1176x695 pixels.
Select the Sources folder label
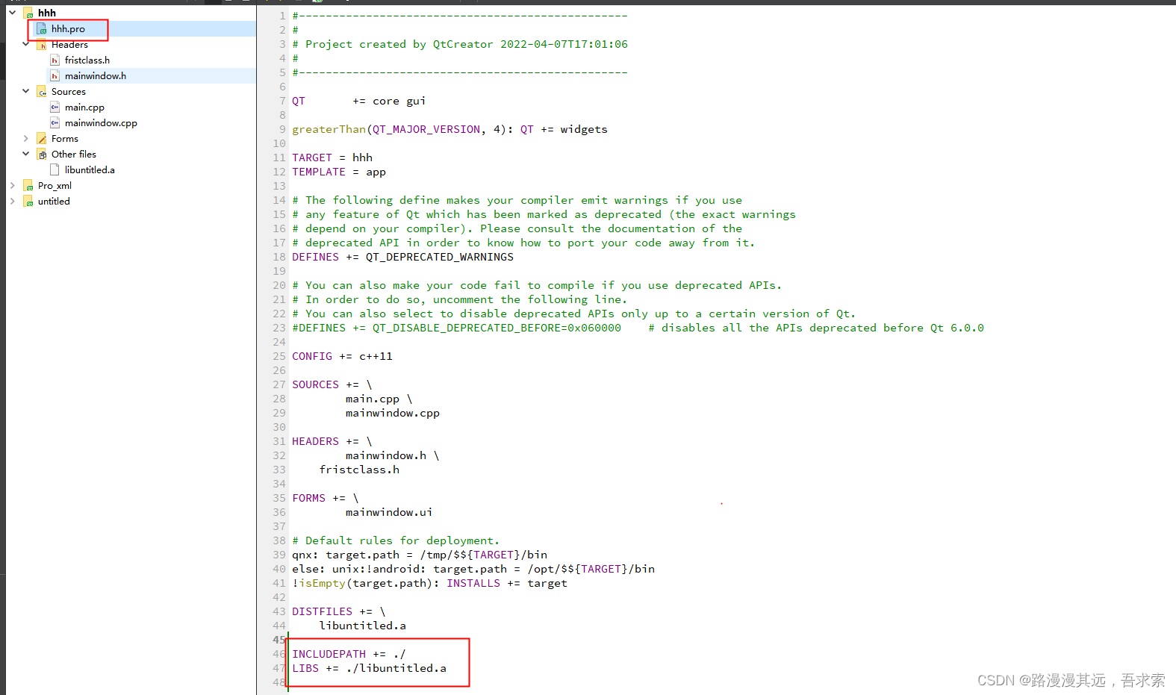[x=69, y=91]
